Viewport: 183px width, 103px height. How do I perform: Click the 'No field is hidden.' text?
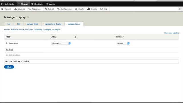tap(13, 55)
